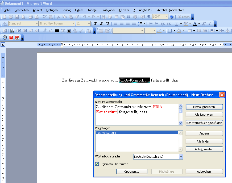Toggle italic formatting (K button)
This screenshot has width=232, height=183.
click(101, 24)
